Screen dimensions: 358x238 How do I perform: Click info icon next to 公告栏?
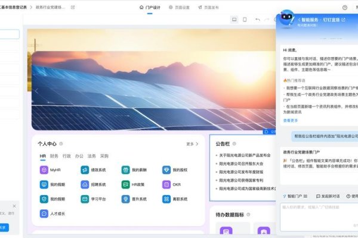click(234, 144)
